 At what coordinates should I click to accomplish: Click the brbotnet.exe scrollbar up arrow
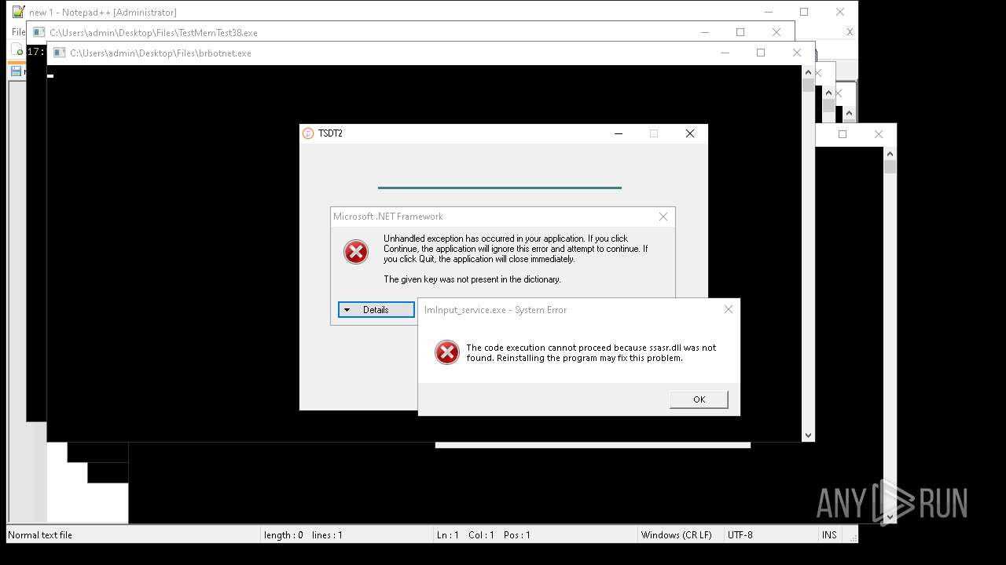[x=808, y=71]
